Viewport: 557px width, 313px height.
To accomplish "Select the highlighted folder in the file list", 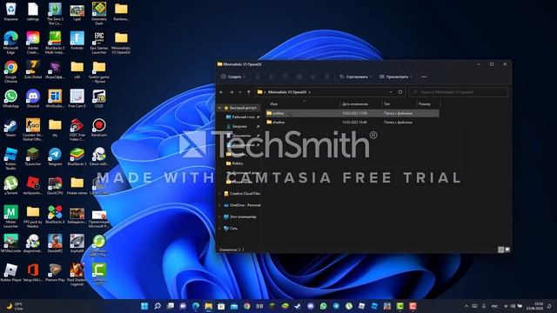I will [x=352, y=113].
